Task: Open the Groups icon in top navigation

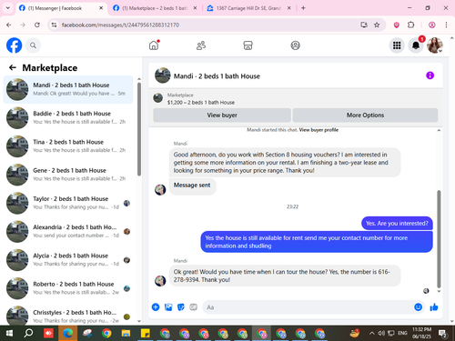Action: pos(295,45)
